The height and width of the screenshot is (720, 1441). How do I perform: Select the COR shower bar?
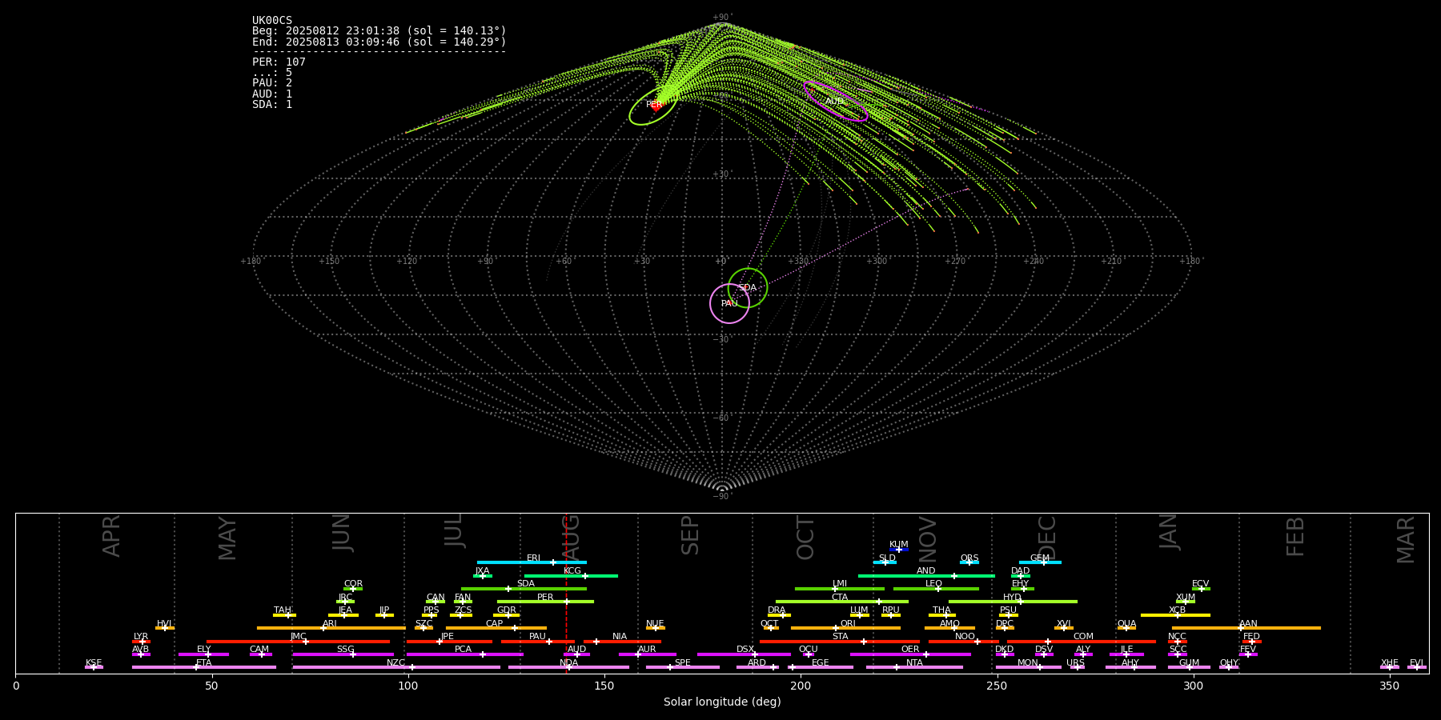click(x=353, y=589)
